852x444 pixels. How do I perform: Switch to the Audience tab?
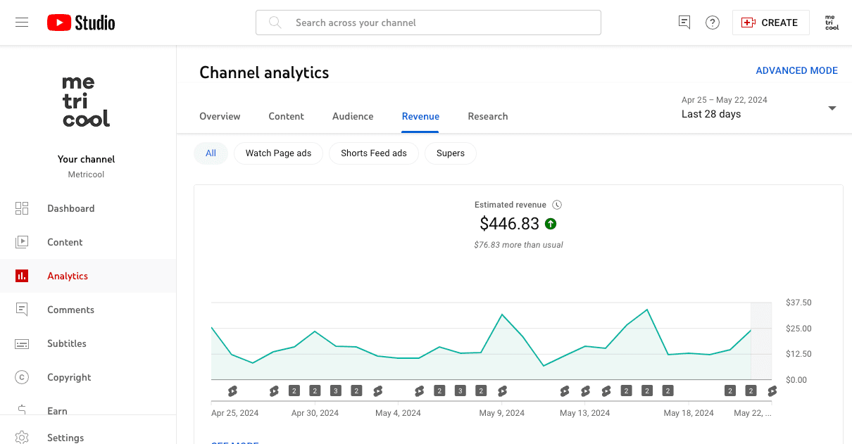tap(353, 116)
